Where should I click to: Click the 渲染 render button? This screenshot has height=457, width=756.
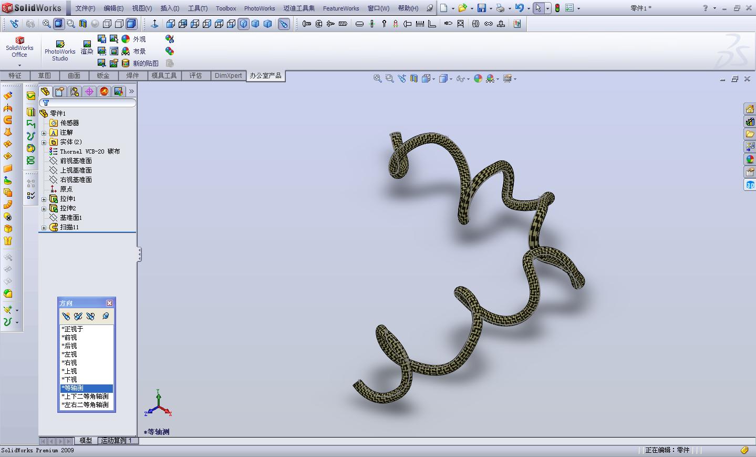click(87, 47)
